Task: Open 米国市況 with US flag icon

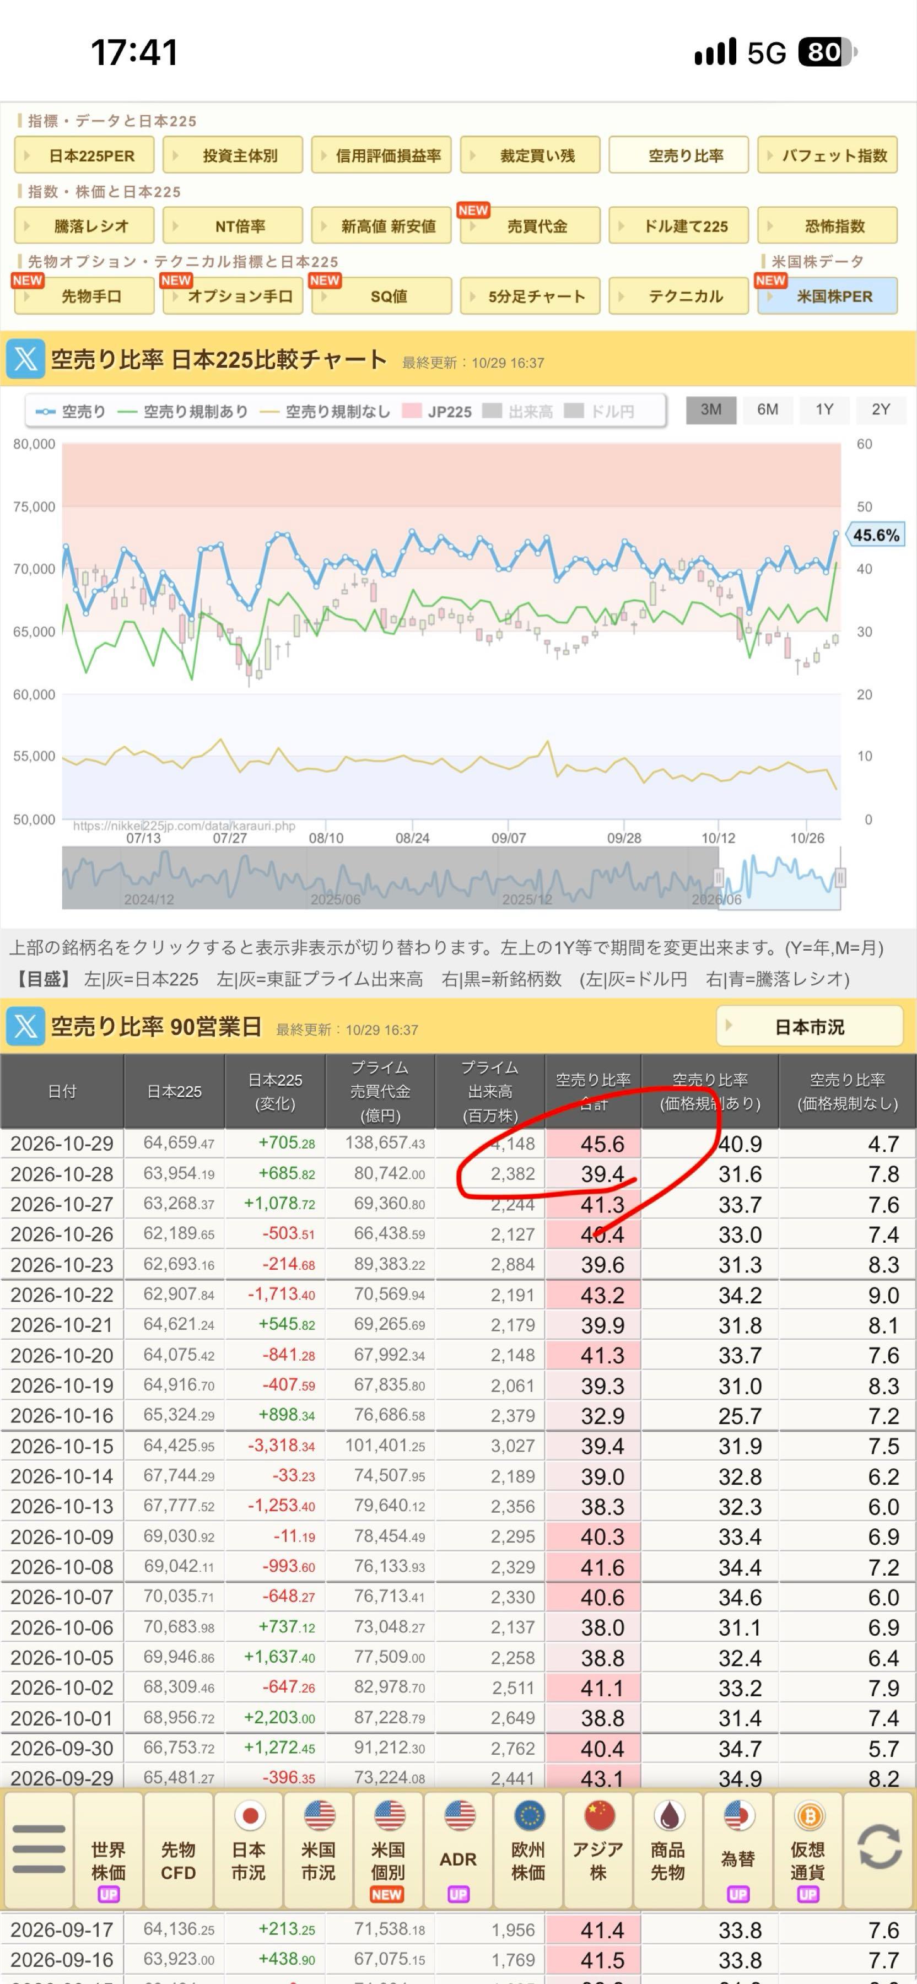Action: (318, 1848)
